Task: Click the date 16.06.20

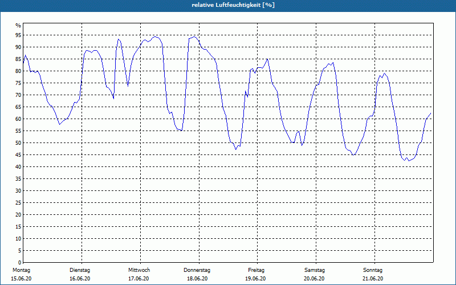Action: pyautogui.click(x=80, y=279)
